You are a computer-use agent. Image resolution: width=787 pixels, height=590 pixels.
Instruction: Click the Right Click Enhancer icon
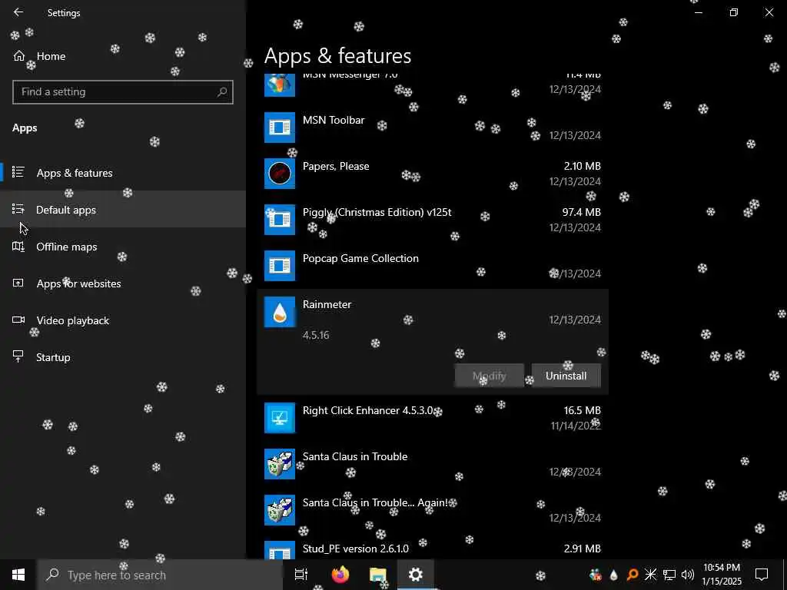click(x=280, y=418)
